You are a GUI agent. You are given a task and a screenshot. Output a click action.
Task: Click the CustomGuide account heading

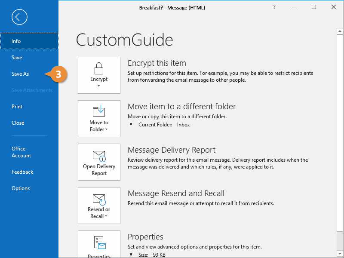[x=125, y=40]
